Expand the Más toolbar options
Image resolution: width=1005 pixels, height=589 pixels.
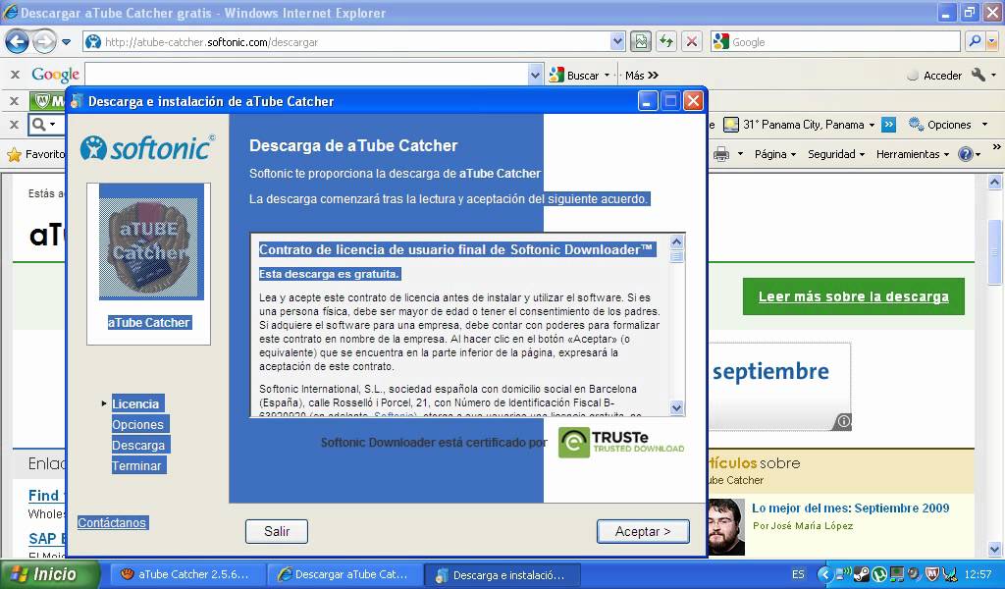(x=642, y=75)
